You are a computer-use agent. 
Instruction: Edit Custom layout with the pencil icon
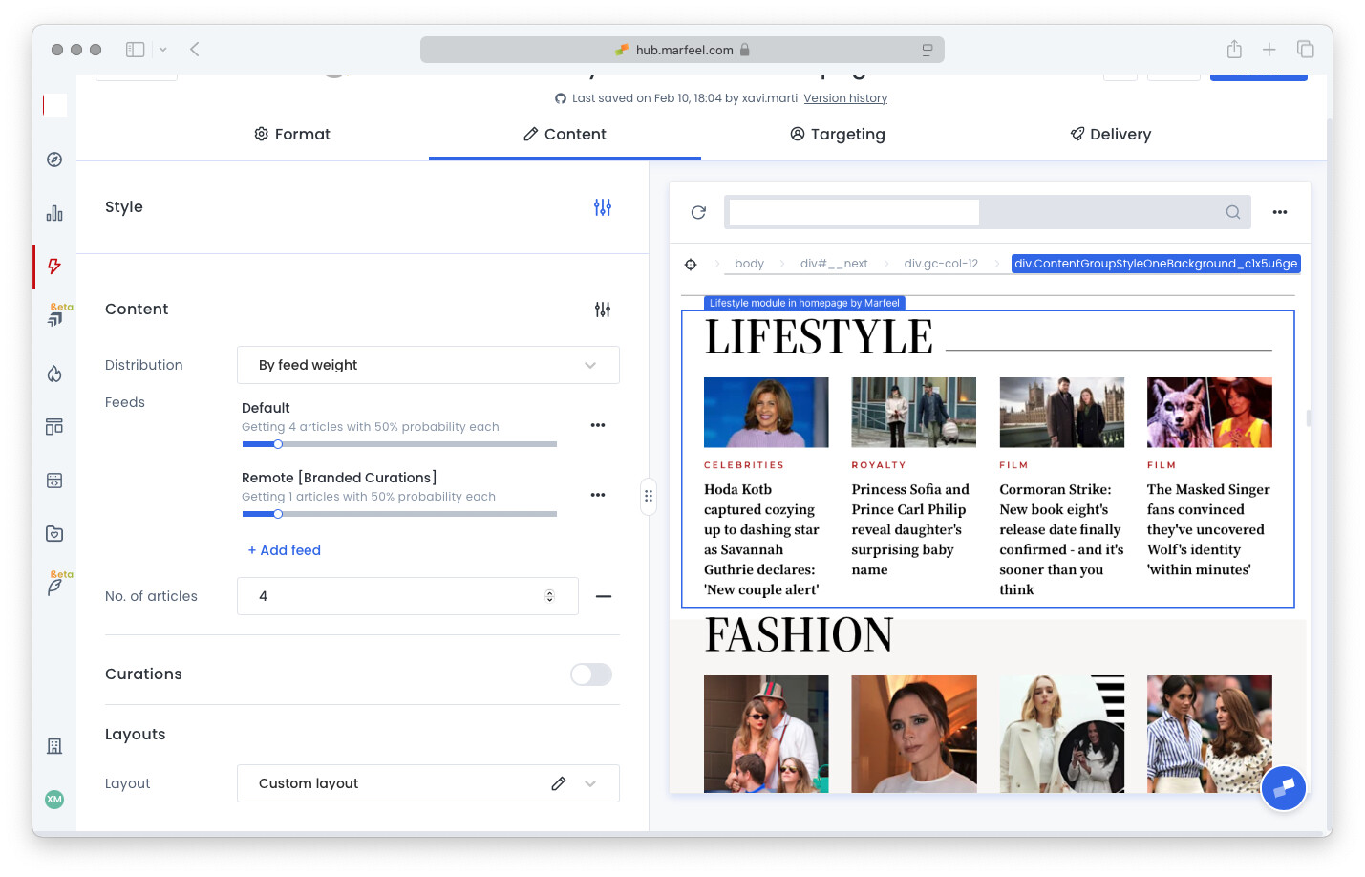click(559, 783)
